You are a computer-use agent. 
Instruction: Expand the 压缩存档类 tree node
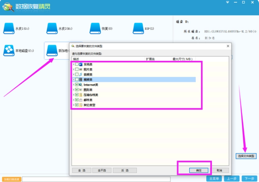tap(73, 95)
